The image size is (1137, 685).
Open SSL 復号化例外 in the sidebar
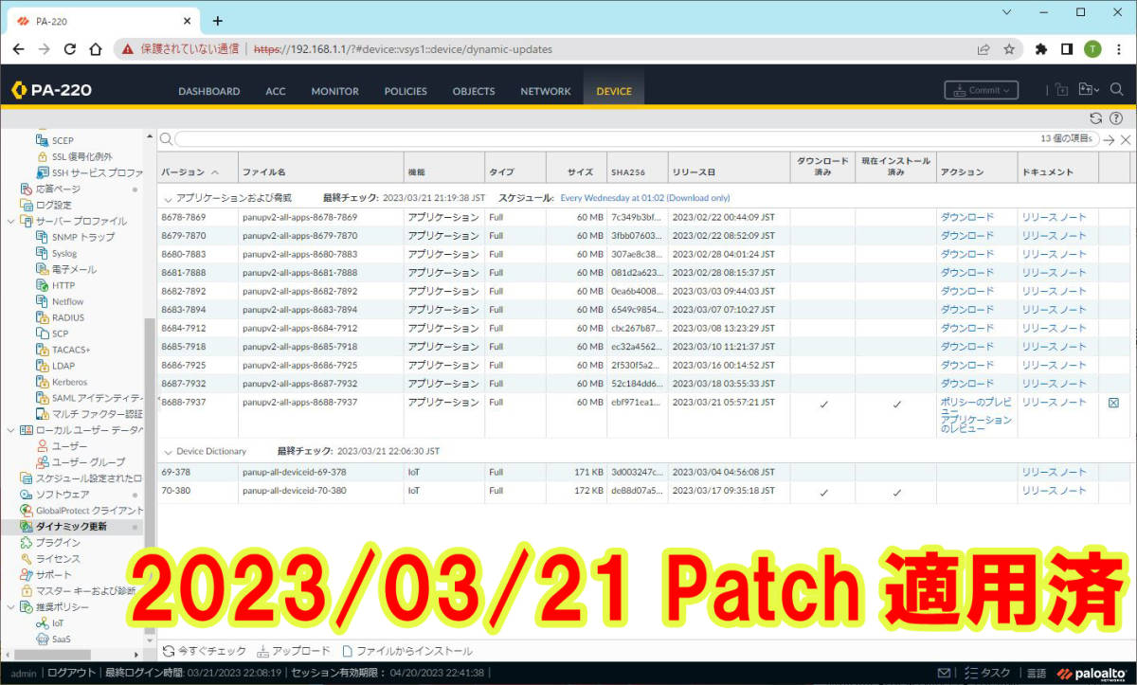pyautogui.click(x=81, y=156)
